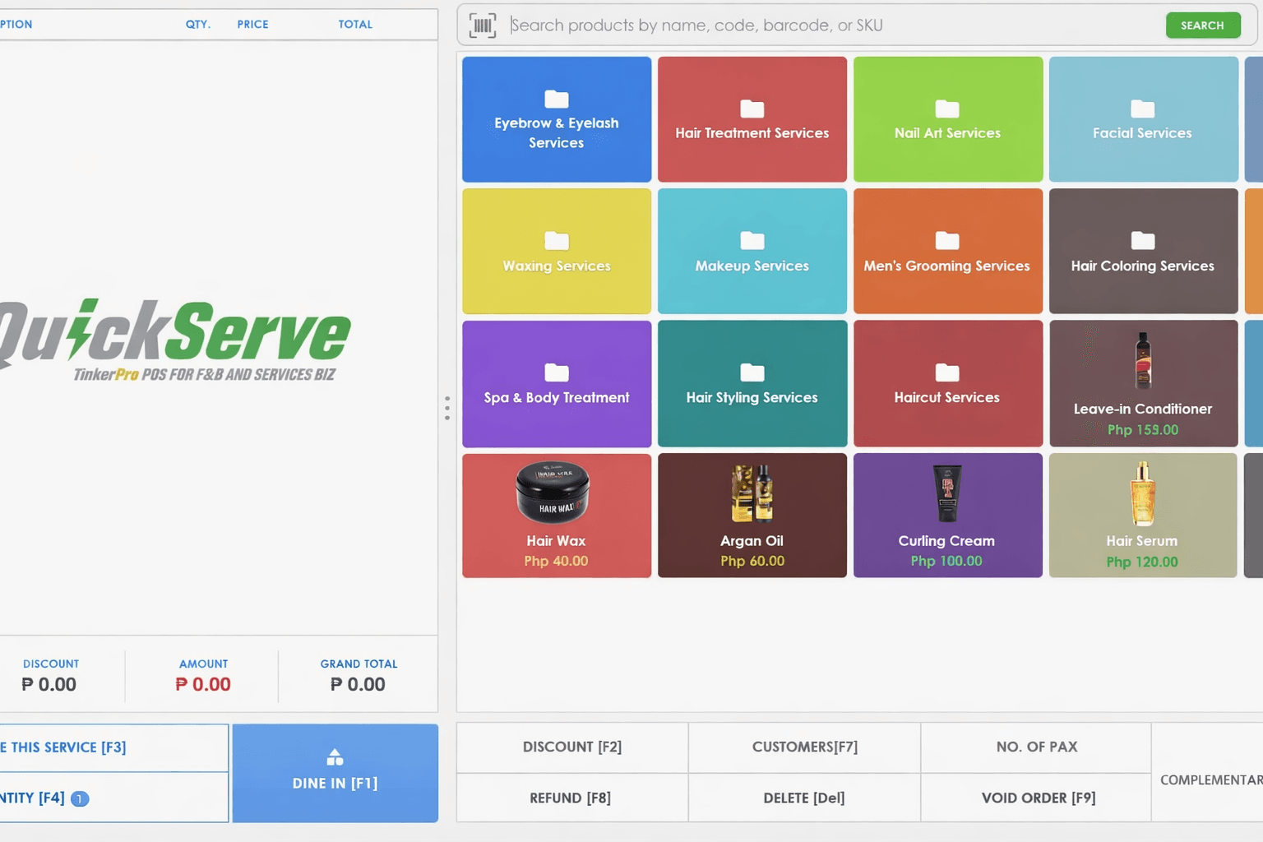The width and height of the screenshot is (1263, 842).
Task: Add Leave-in Conditioner to the order
Action: point(1143,383)
